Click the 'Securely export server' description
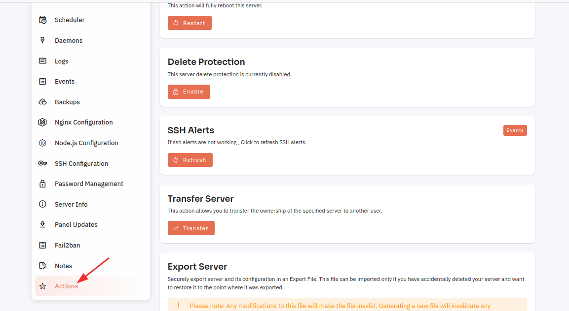The height and width of the screenshot is (311, 569). pos(346,283)
